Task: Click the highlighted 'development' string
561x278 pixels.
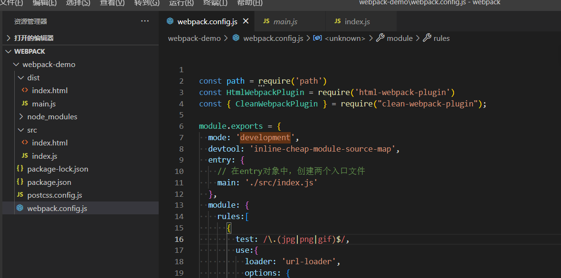Action: (x=265, y=137)
